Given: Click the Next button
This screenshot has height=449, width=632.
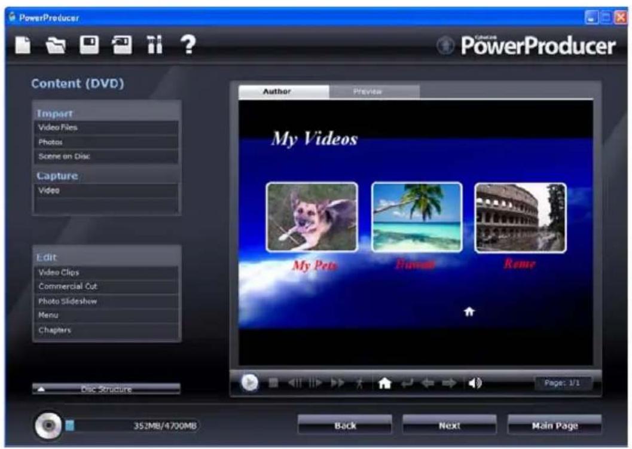Looking at the screenshot, I should coord(450,425).
